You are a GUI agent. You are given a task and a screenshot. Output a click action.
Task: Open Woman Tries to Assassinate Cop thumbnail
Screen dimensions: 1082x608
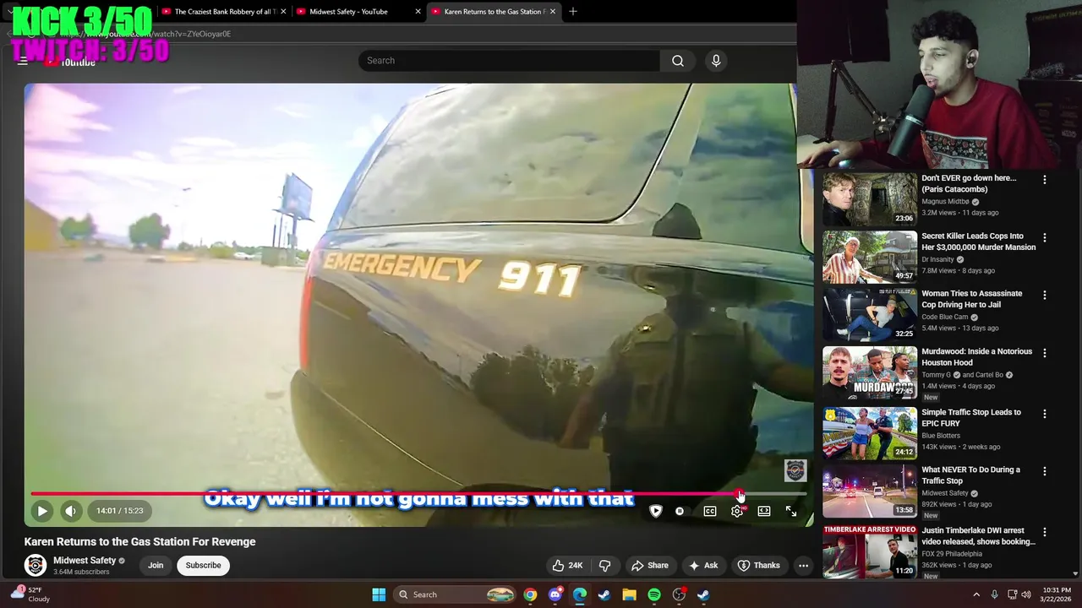870,315
